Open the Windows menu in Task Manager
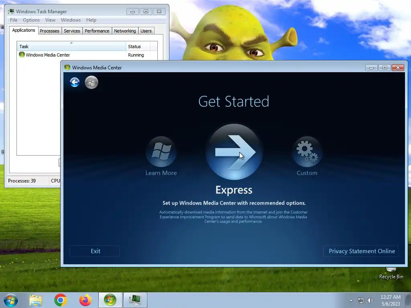The height and width of the screenshot is (308, 411). click(x=71, y=20)
